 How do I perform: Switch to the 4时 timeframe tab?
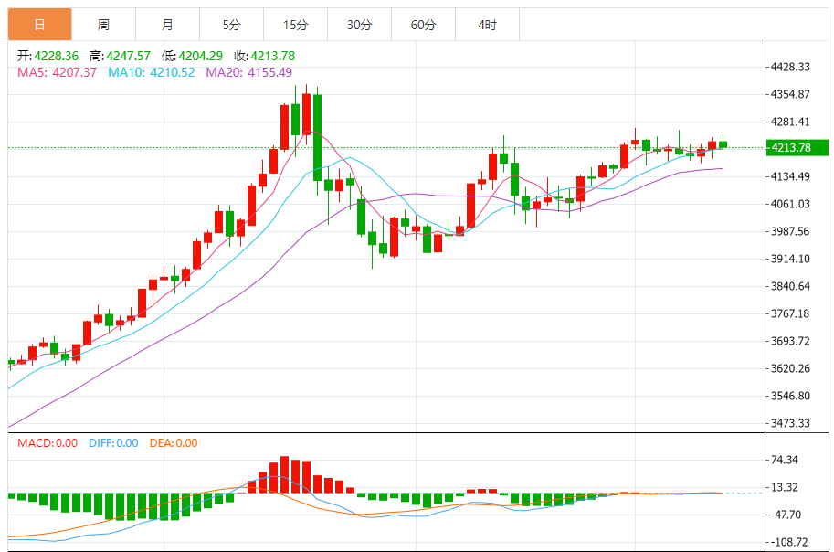487,25
